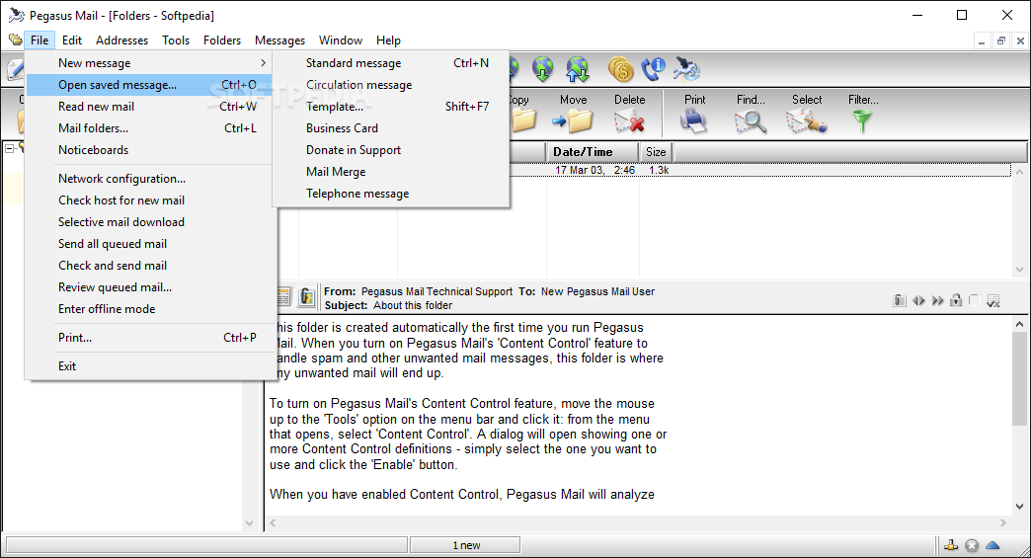Open the Messages menu
This screenshot has width=1031, height=558.
pos(279,40)
